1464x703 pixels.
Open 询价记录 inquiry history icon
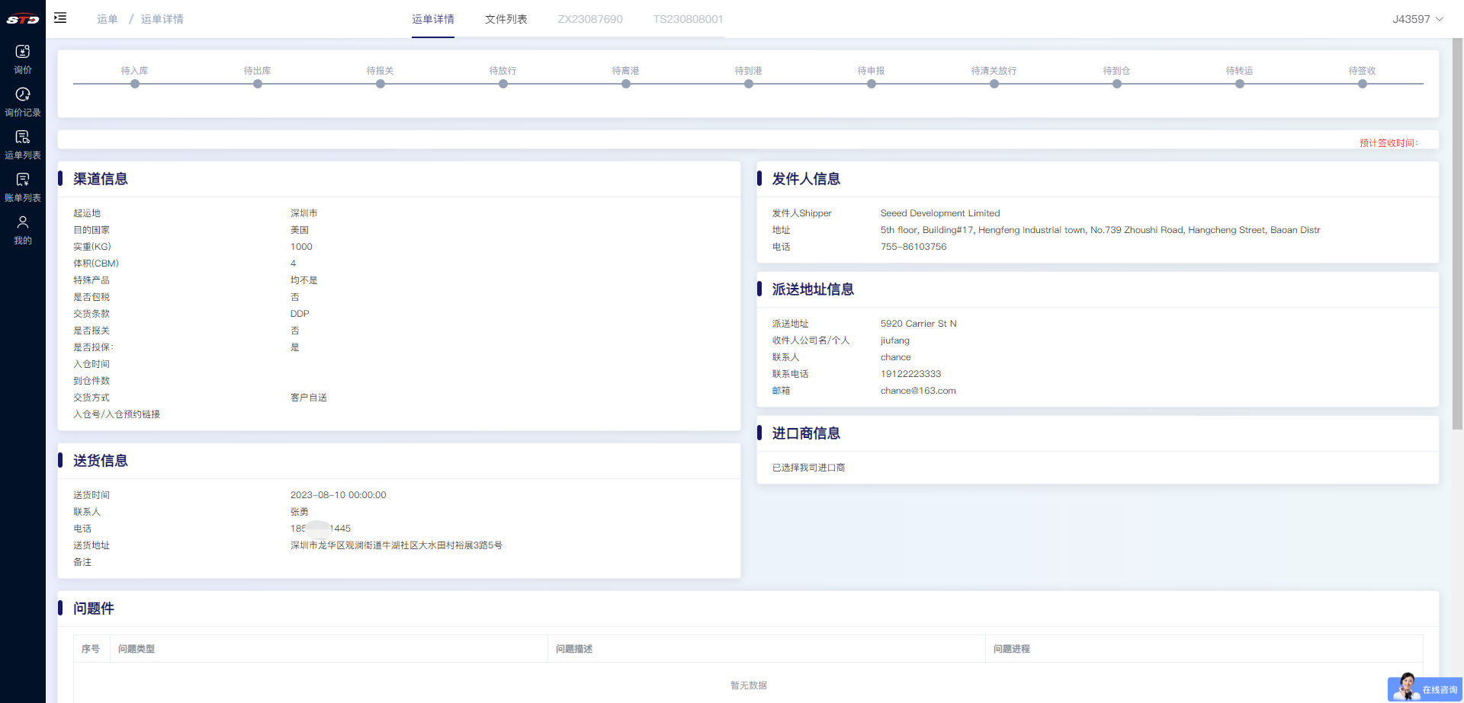click(23, 94)
